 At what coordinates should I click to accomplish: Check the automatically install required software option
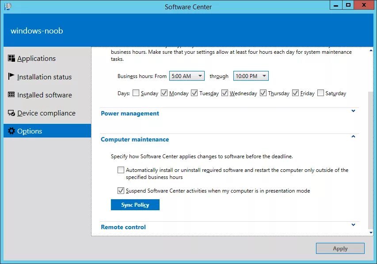pyautogui.click(x=121, y=170)
